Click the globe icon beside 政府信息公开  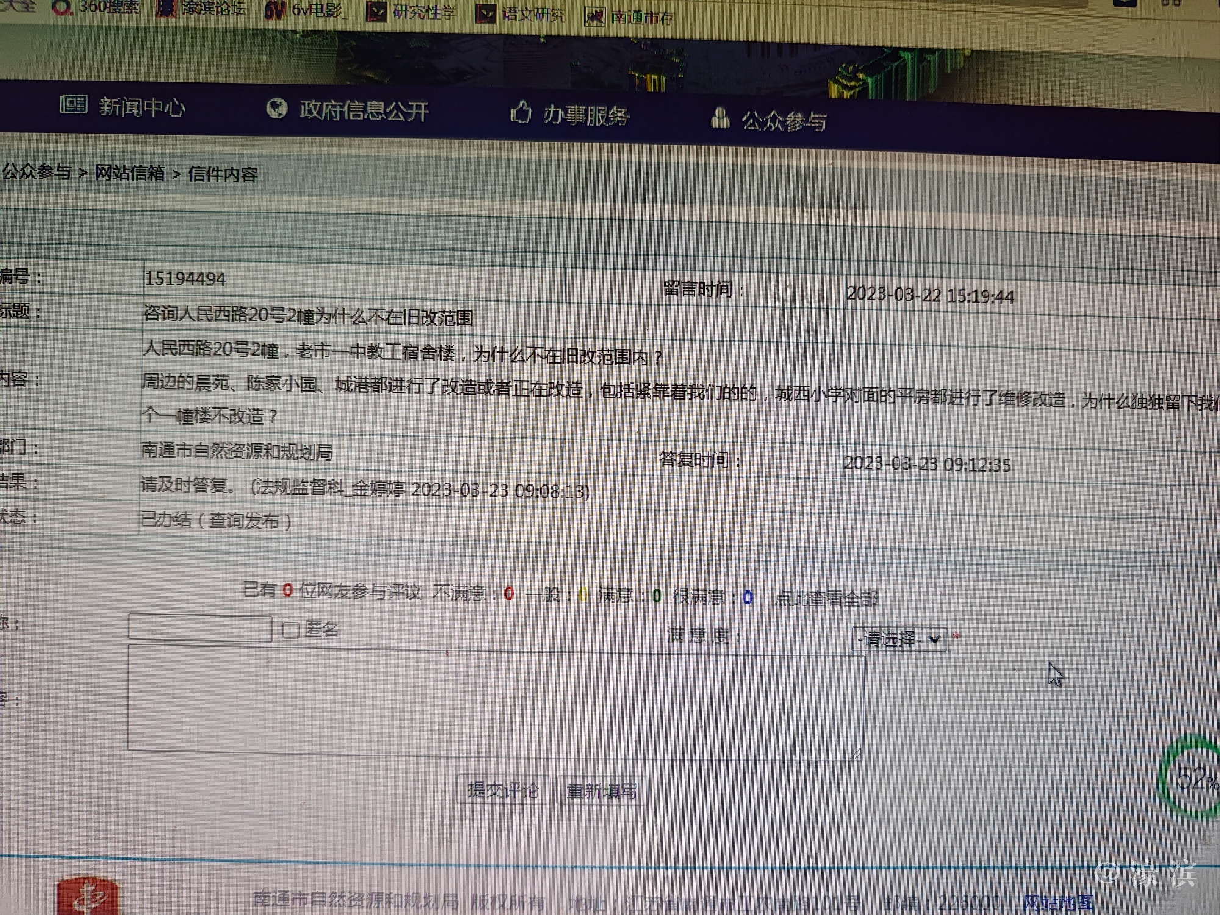coord(277,109)
